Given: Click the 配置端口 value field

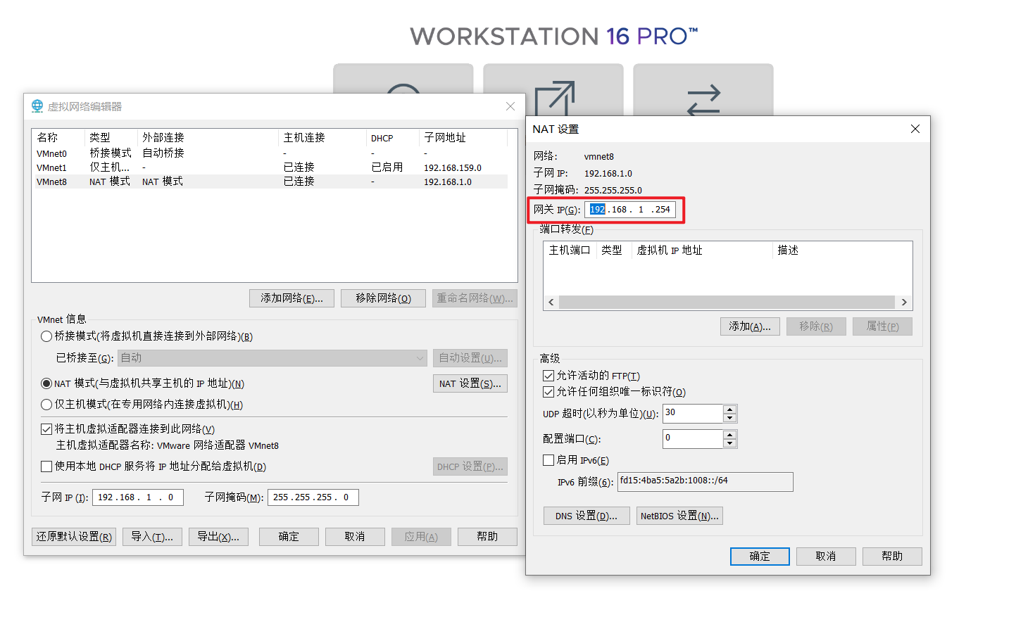Looking at the screenshot, I should 693,439.
